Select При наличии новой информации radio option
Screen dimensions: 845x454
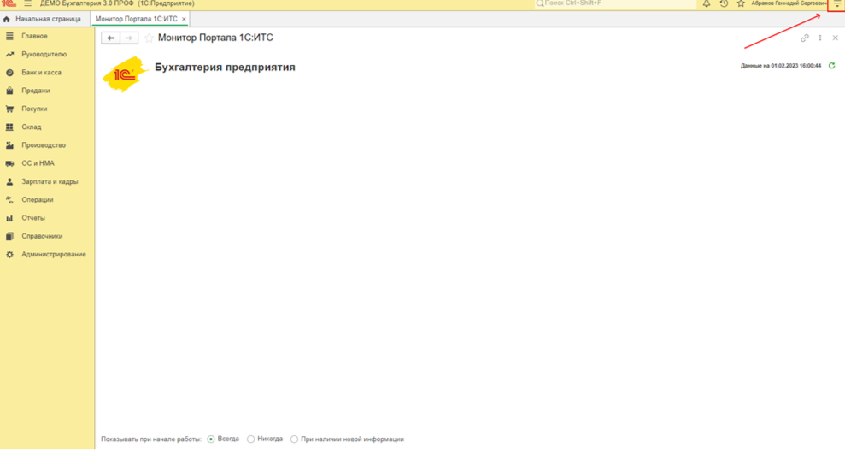pos(294,439)
